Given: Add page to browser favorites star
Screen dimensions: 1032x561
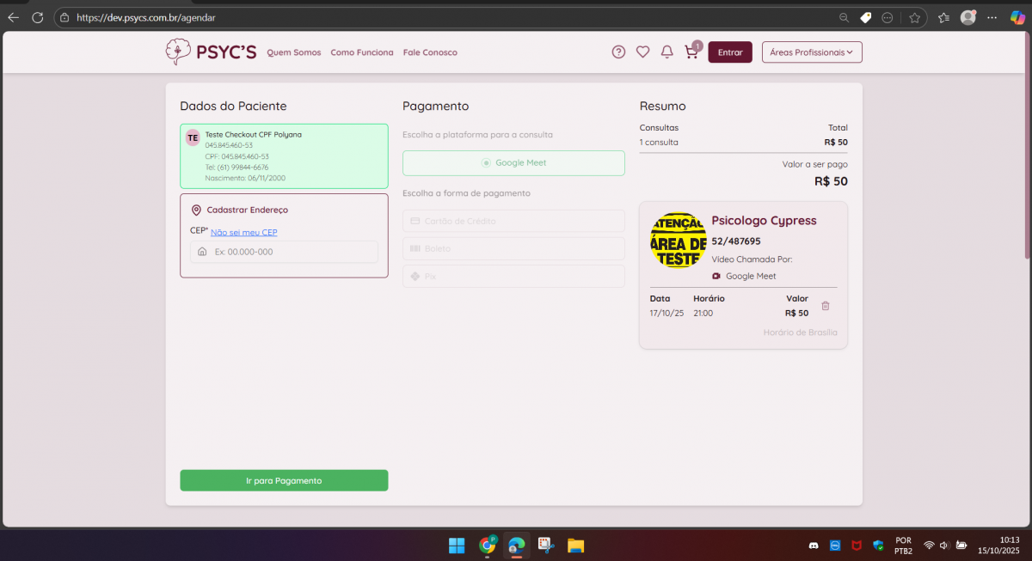Looking at the screenshot, I should (x=914, y=17).
